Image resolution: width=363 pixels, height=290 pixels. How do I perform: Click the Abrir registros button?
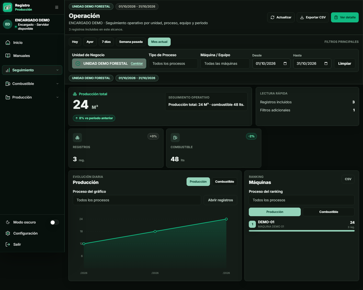point(221,200)
